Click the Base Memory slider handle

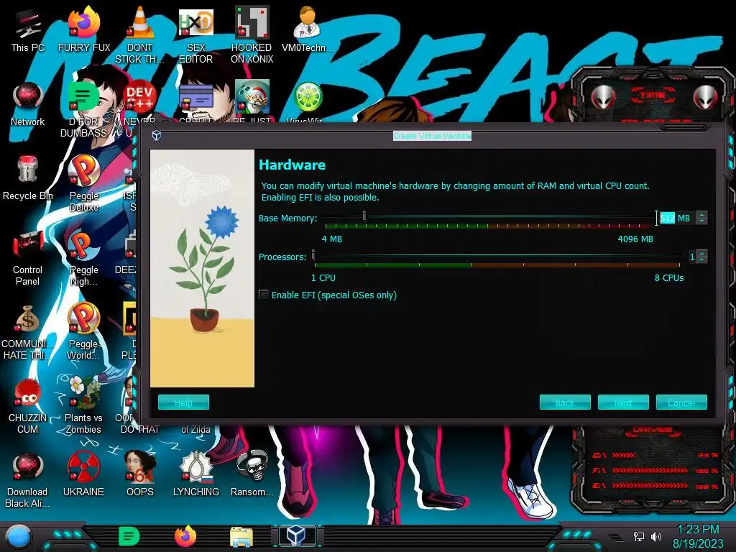click(364, 216)
